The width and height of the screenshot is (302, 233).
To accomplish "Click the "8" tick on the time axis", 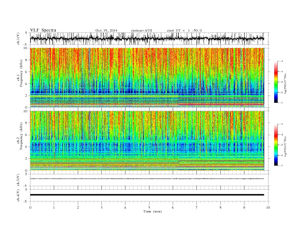I will tap(220, 207).
